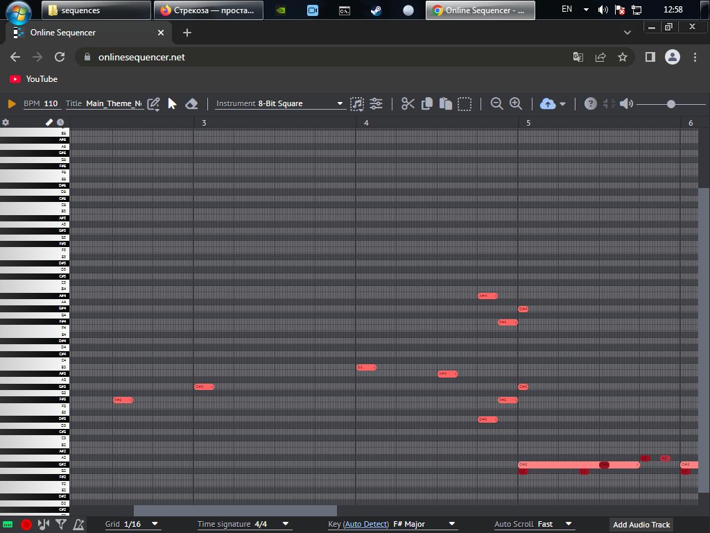
Task: Click the BPM 110 field
Action: click(41, 104)
